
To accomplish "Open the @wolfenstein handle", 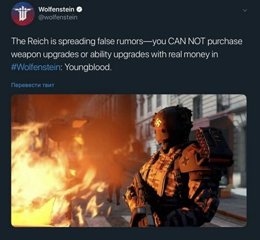I will pyautogui.click(x=58, y=17).
